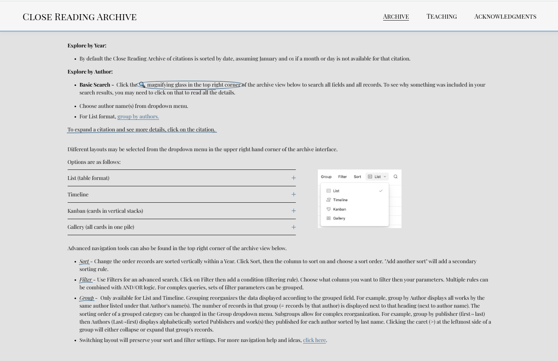Open the "click here" navigation help link
The image size is (558, 361).
coord(314,340)
